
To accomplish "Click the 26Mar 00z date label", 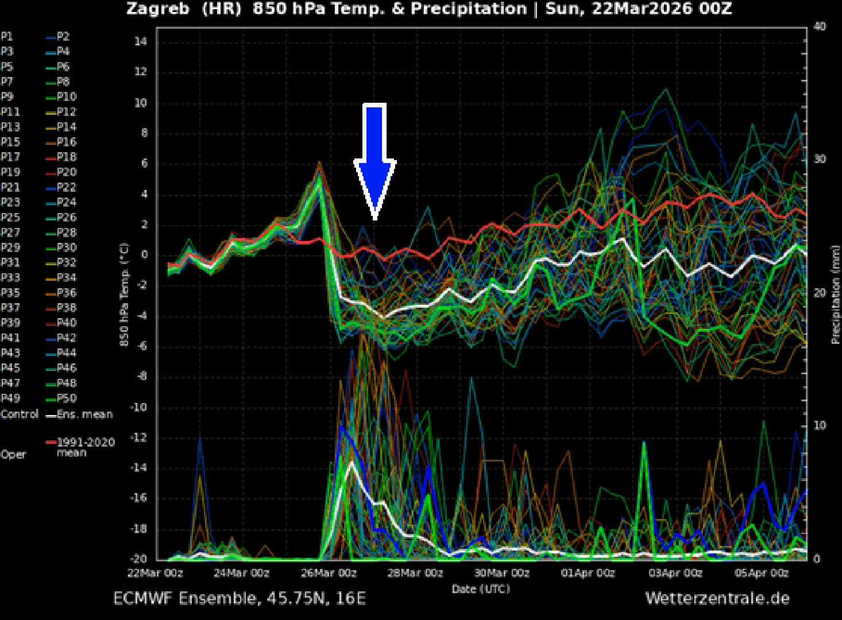I will (328, 573).
